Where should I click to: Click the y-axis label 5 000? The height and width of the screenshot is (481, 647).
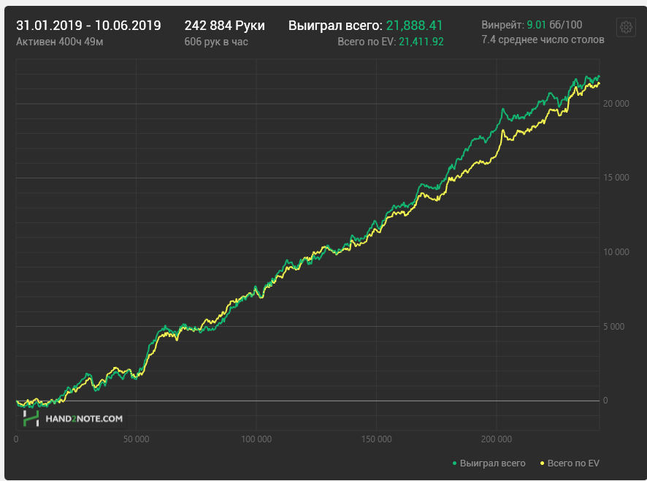(x=614, y=327)
